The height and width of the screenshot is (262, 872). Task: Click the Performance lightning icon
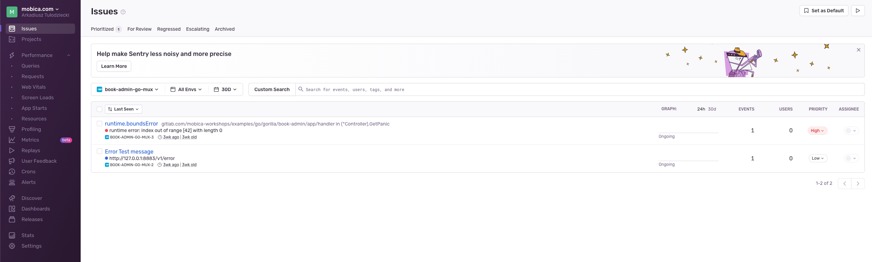[x=12, y=55]
